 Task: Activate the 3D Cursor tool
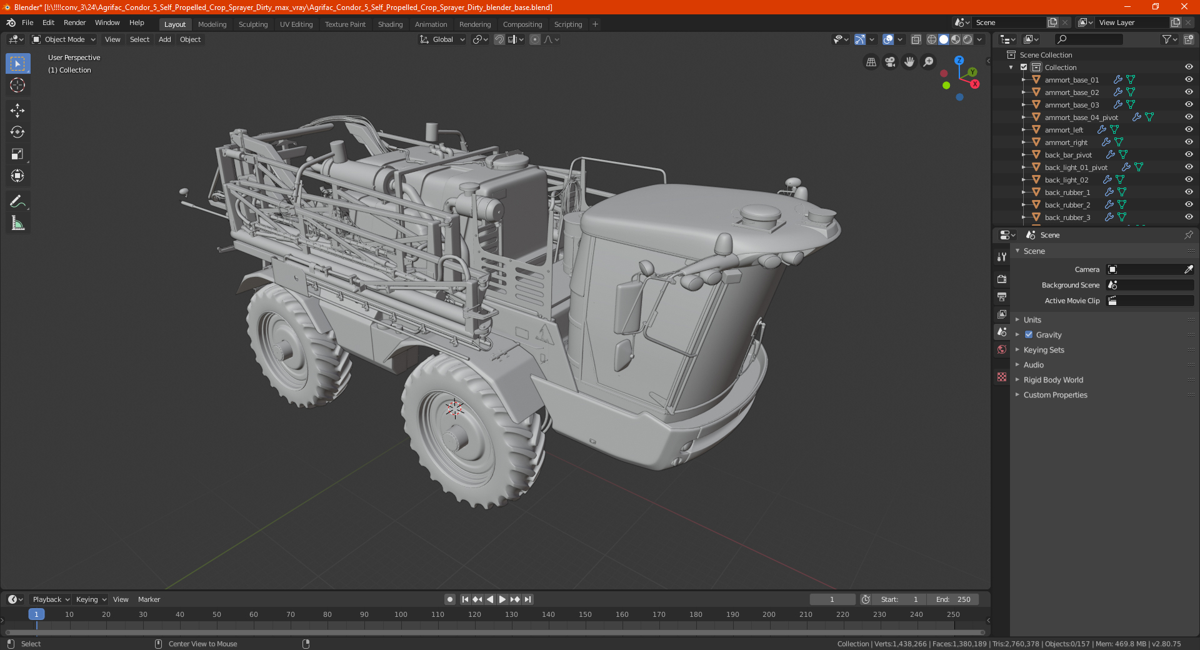tap(17, 85)
